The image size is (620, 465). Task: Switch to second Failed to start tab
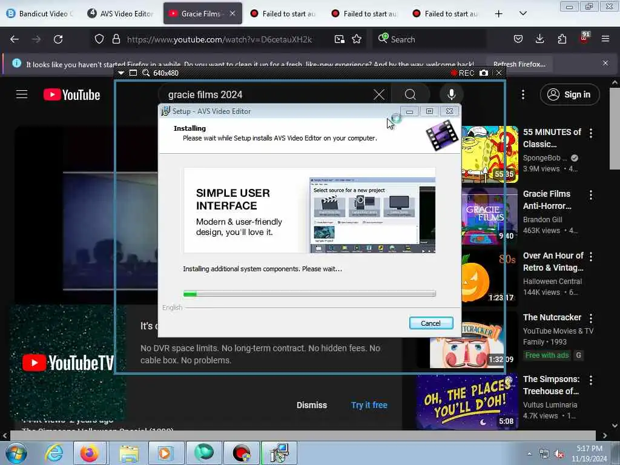coord(364,13)
